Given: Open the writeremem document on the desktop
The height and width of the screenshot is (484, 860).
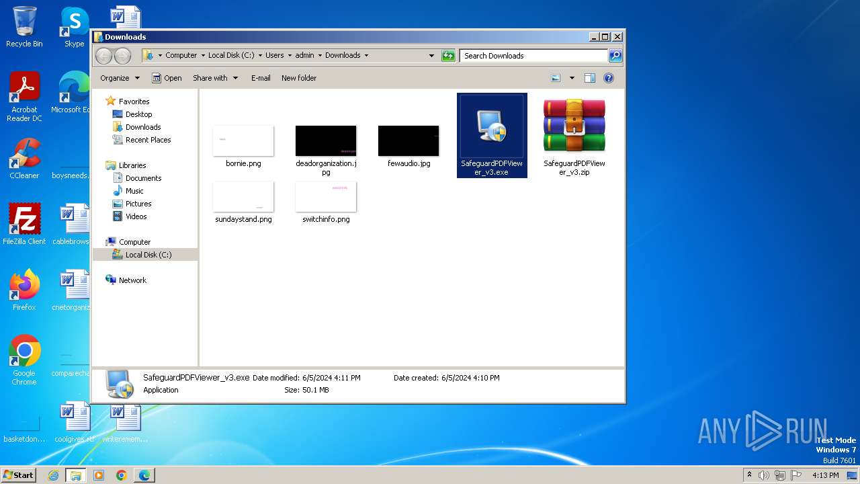Looking at the screenshot, I should point(125,422).
